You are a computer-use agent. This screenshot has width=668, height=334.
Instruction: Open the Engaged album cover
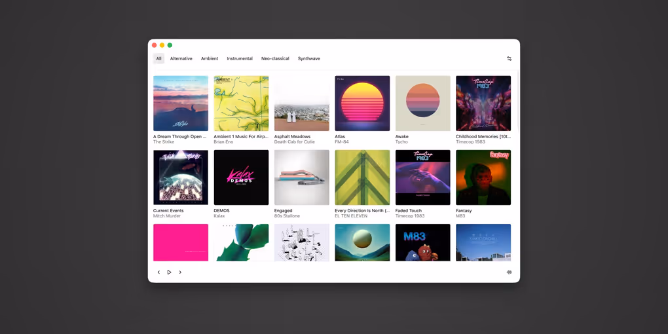click(x=302, y=177)
